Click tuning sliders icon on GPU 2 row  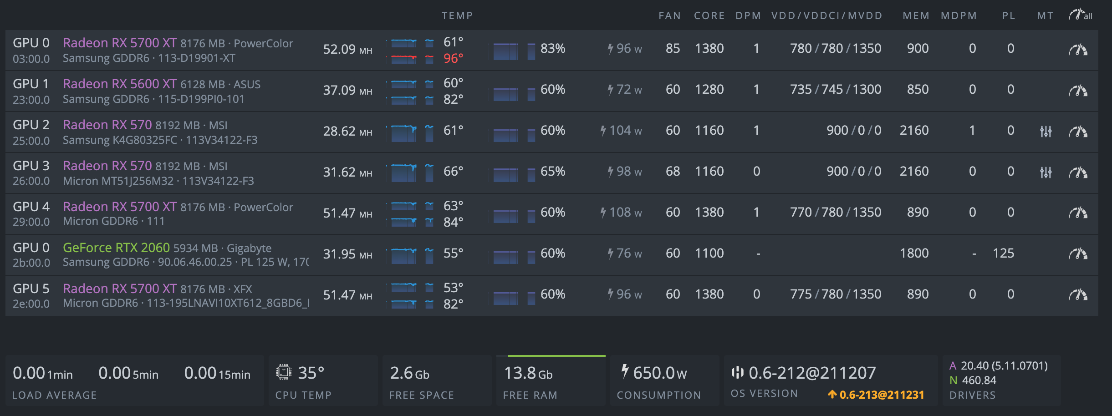click(1046, 132)
